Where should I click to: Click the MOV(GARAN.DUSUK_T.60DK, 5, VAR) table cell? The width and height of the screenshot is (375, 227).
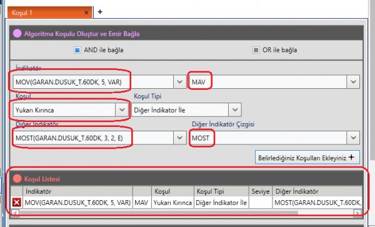pyautogui.click(x=77, y=203)
